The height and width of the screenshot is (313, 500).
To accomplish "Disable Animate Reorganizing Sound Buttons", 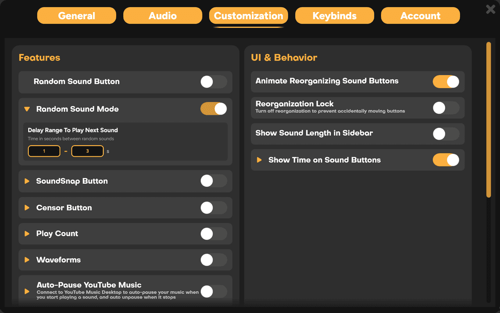I will 446,82.
